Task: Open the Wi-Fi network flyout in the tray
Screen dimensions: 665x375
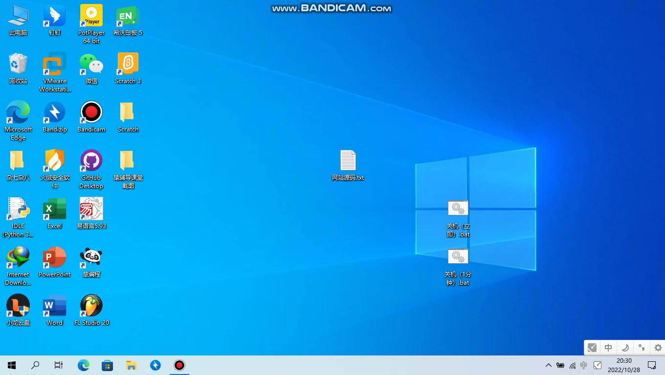Action: 572,365
